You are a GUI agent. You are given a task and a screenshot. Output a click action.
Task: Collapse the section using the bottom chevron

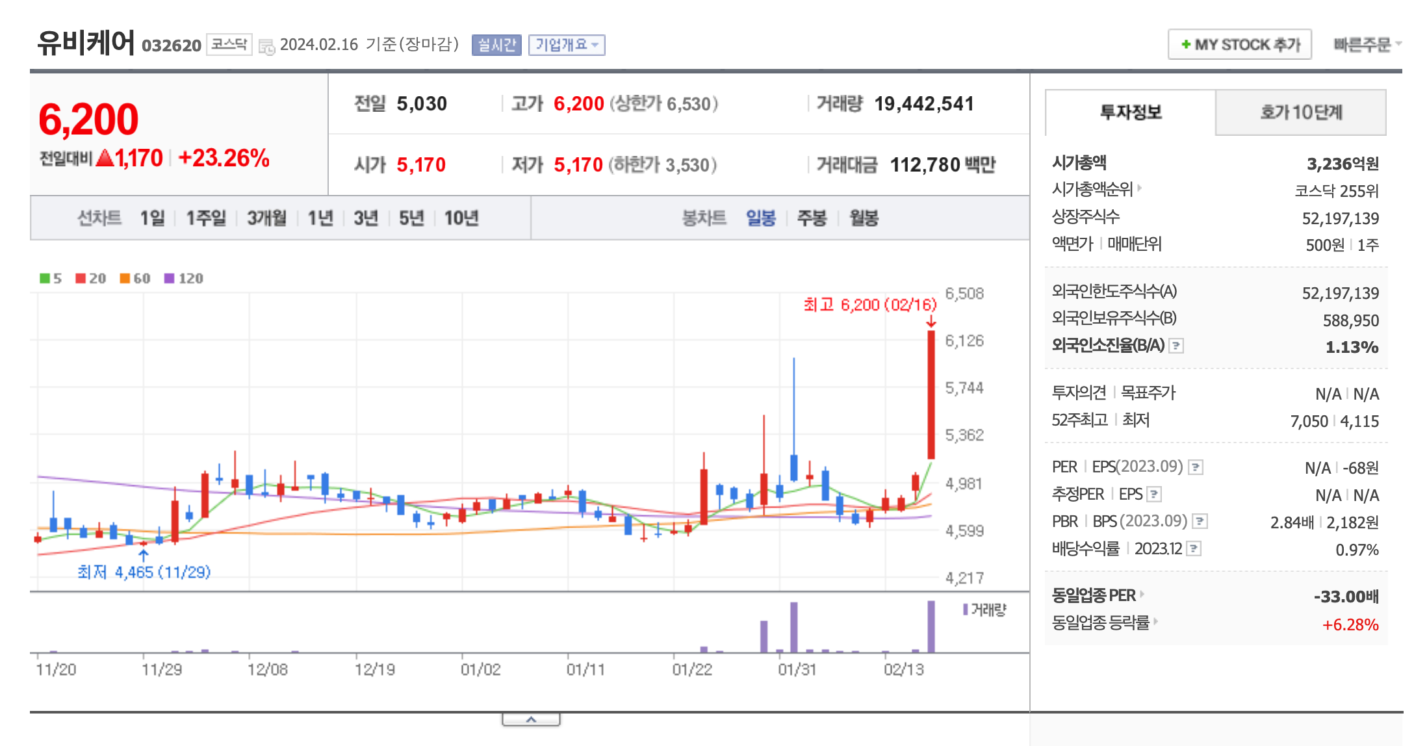532,719
